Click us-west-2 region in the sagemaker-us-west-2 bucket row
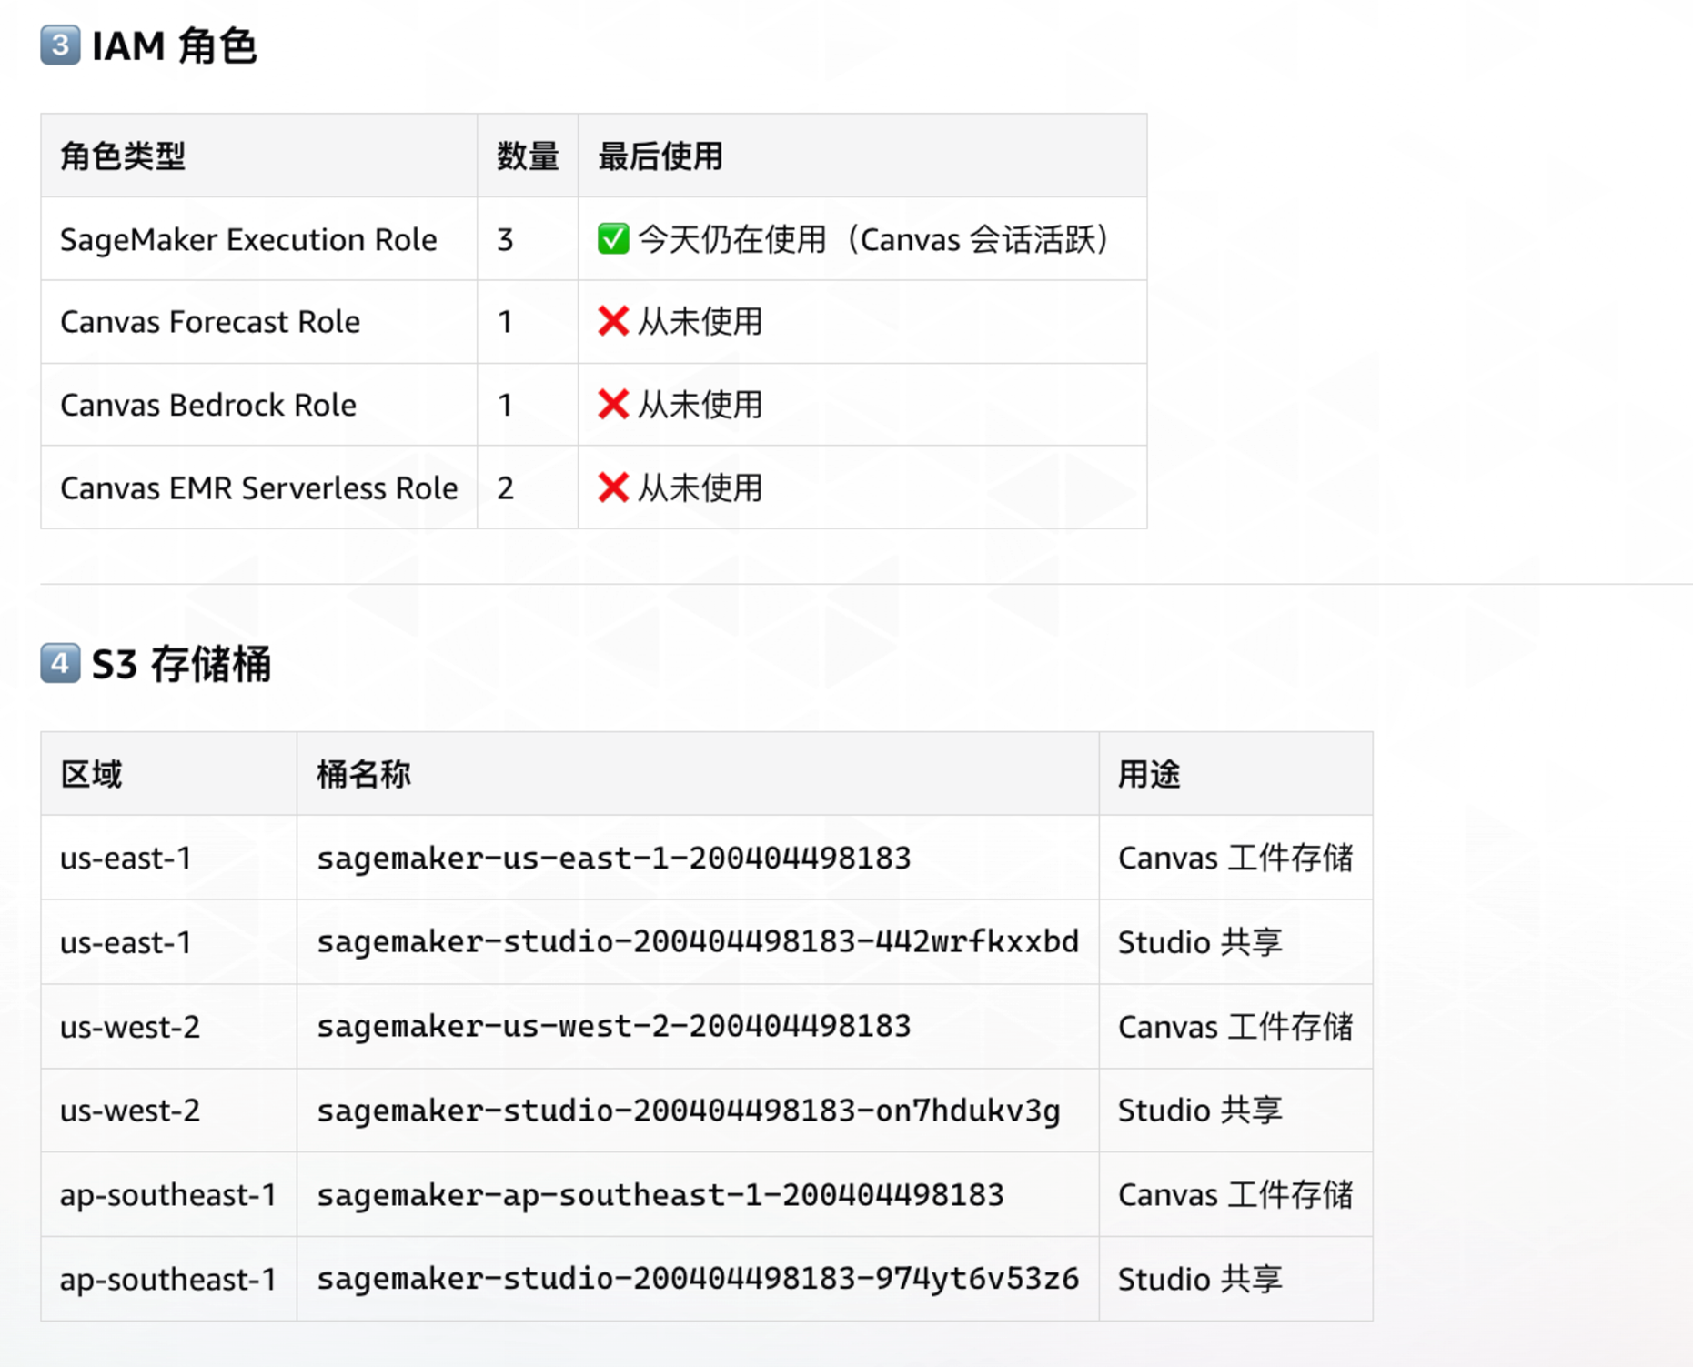 (130, 1027)
